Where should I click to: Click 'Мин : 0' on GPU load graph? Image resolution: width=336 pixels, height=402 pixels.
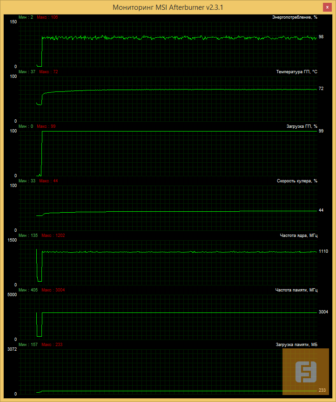26,126
